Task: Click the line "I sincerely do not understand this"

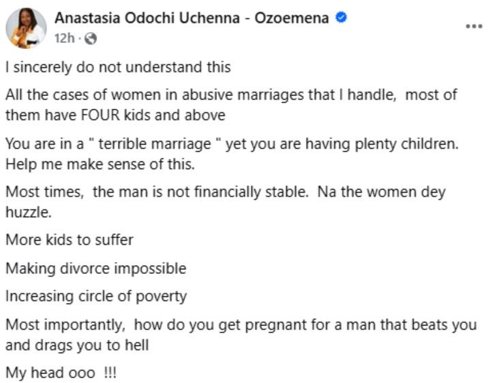Action: coord(118,67)
